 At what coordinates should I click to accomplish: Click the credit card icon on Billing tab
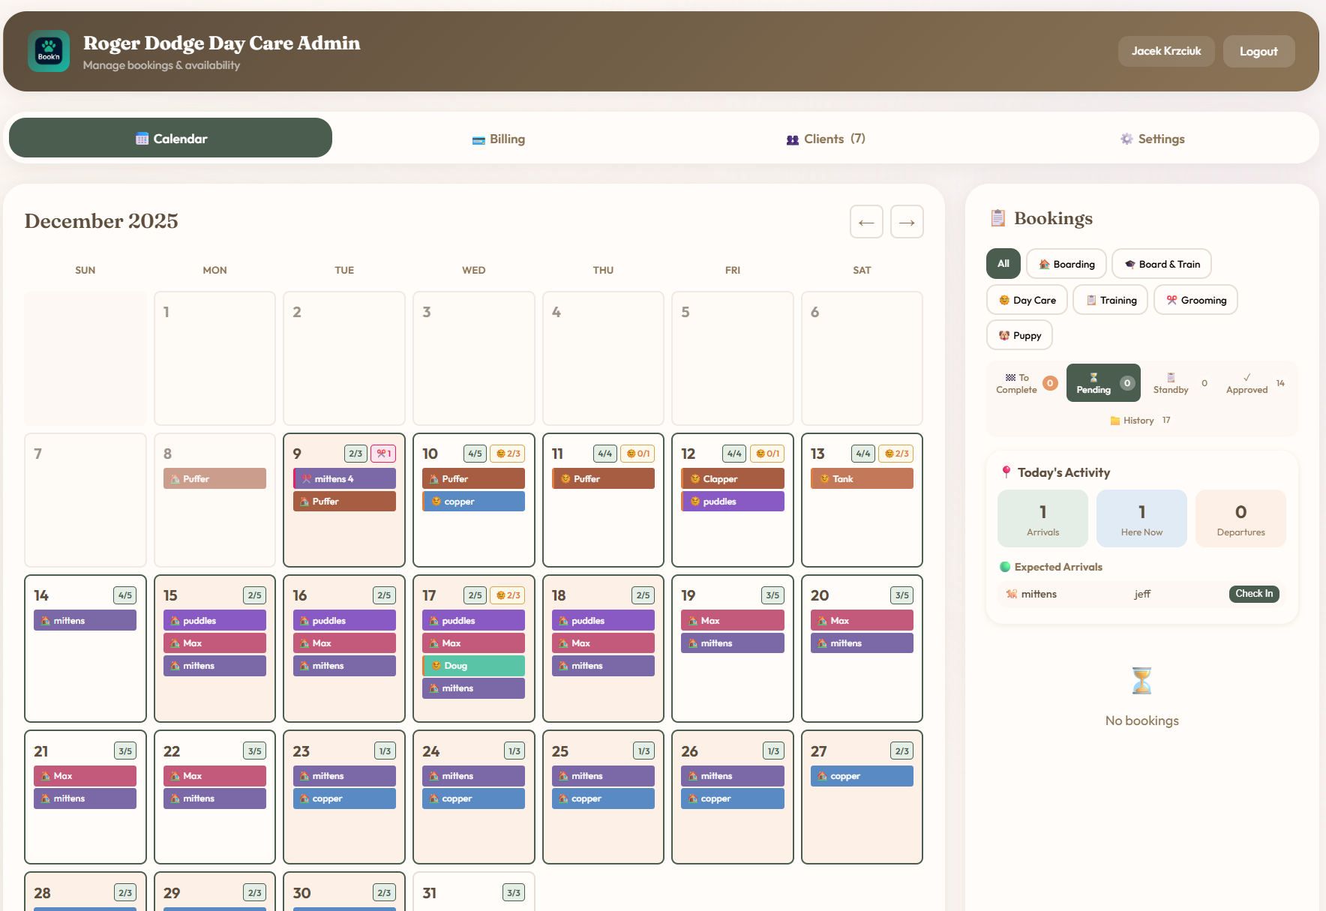[478, 139]
